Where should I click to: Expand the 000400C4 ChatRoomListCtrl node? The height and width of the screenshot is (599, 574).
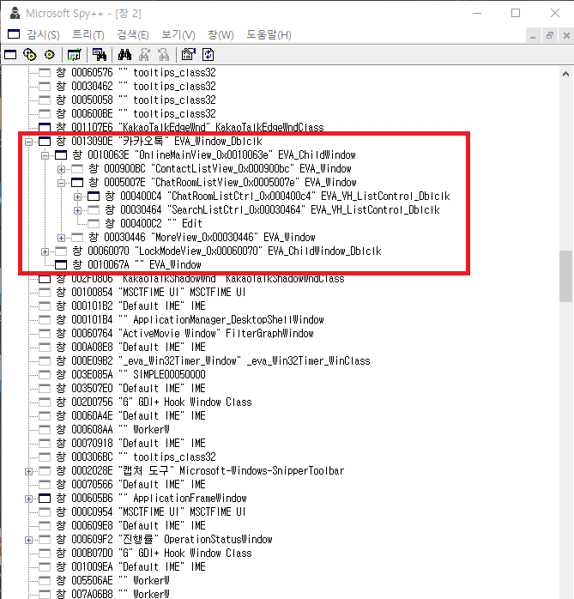point(77,197)
